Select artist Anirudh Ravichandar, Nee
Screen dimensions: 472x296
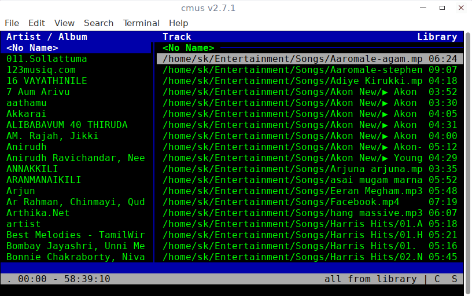tap(76, 158)
